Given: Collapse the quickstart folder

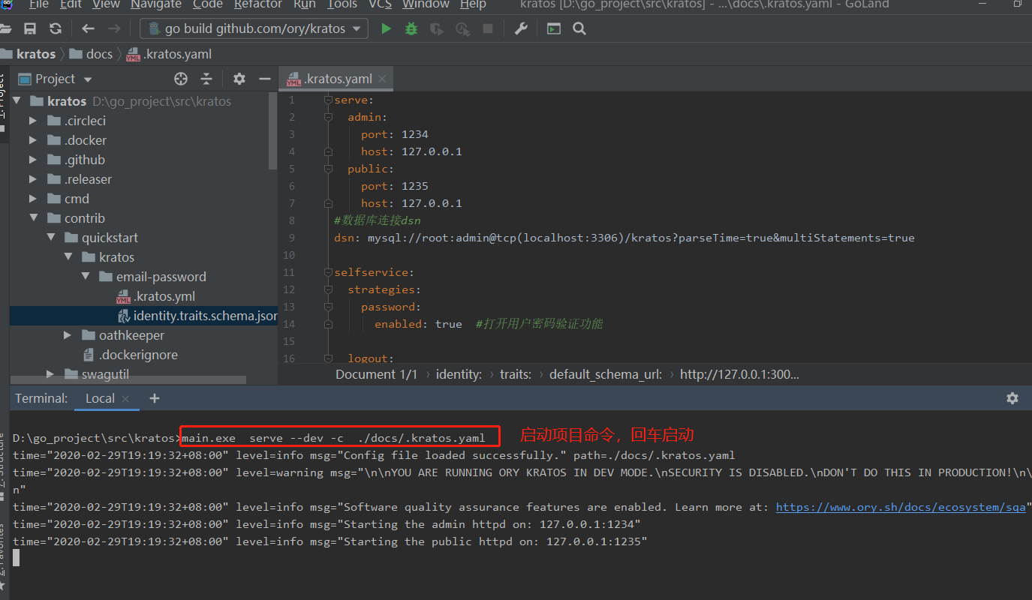Looking at the screenshot, I should 50,238.
